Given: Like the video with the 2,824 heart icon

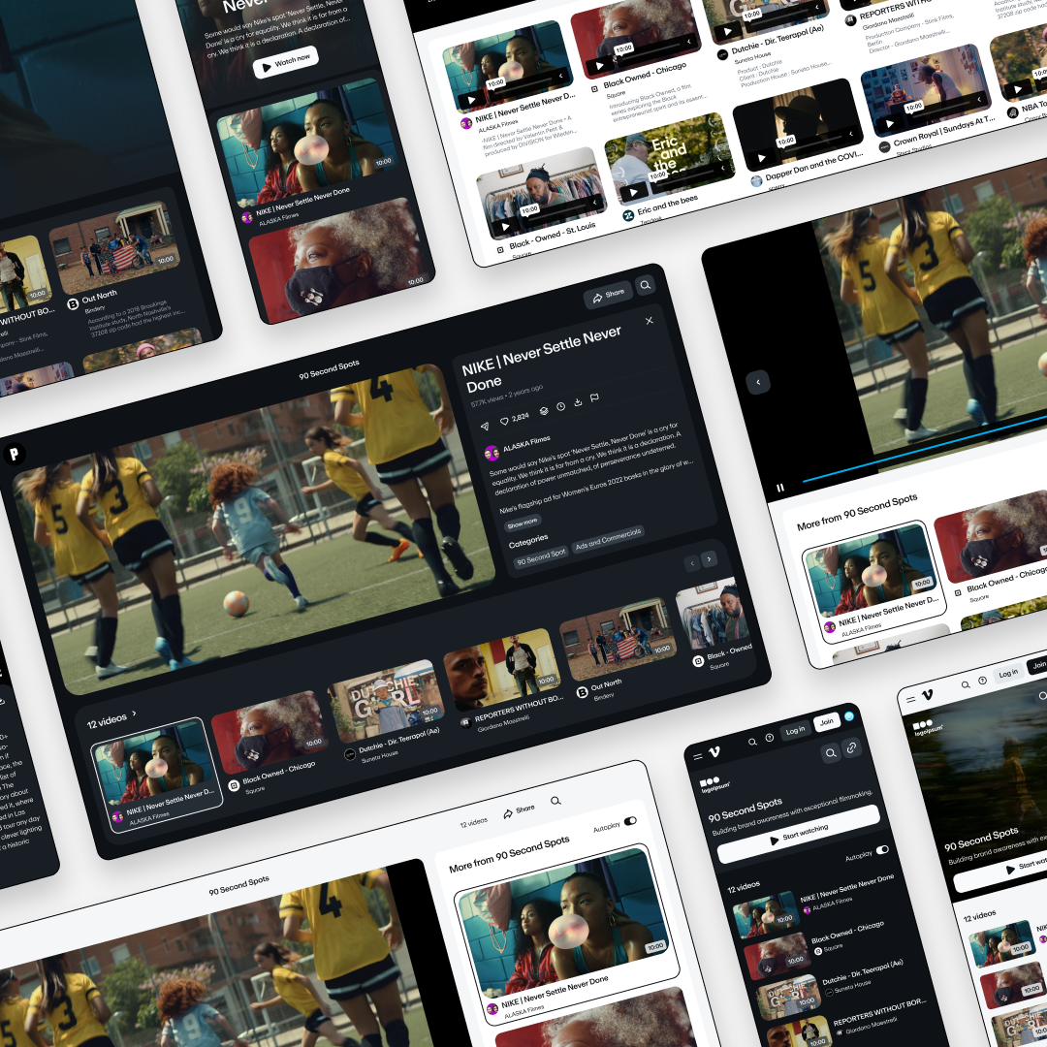Looking at the screenshot, I should pyautogui.click(x=505, y=421).
